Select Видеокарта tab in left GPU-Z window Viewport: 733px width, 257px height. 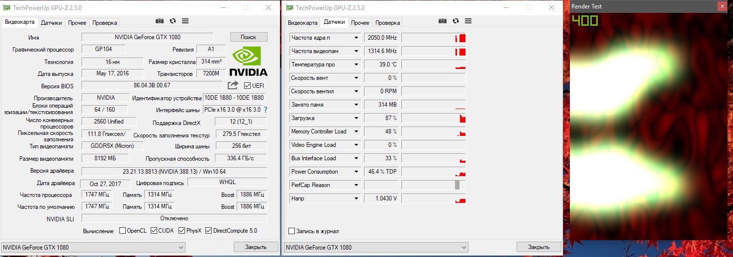pos(20,22)
